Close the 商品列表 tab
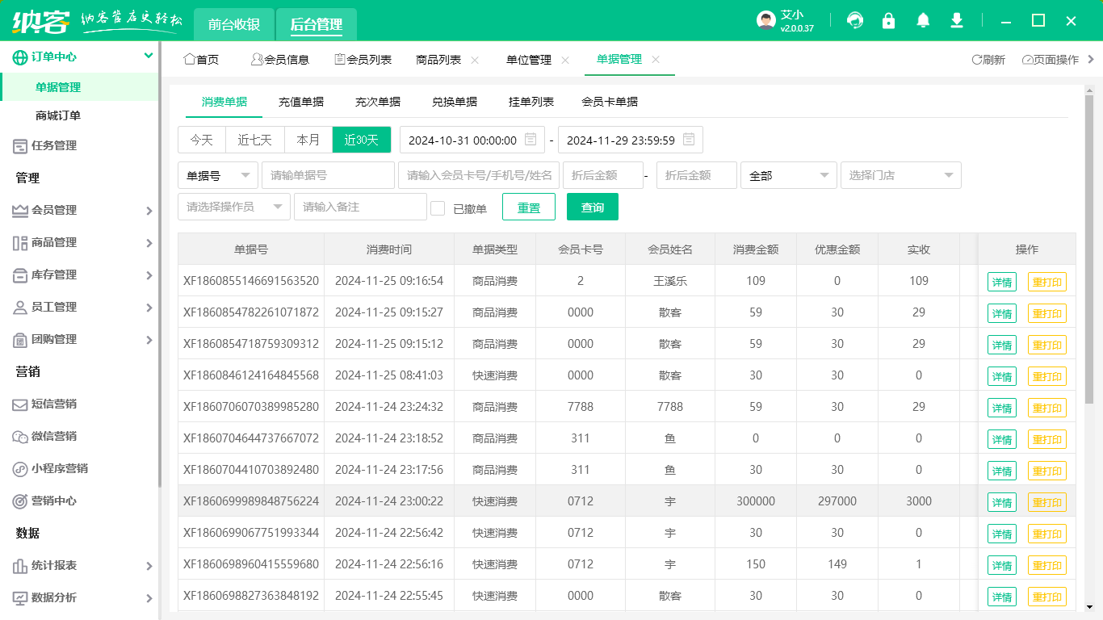Screen dimensions: 1103x620 (x=475, y=60)
